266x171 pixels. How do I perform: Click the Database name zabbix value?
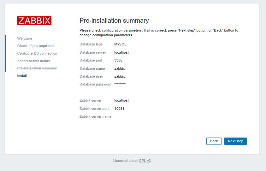coord(119,68)
